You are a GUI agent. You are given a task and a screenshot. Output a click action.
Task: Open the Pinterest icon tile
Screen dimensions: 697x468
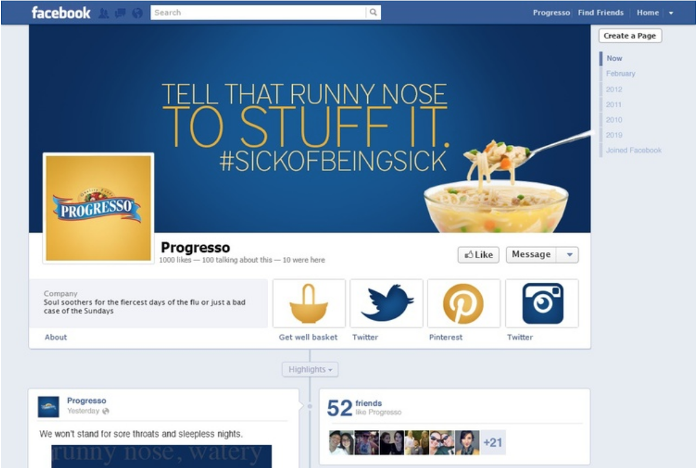[x=463, y=304]
